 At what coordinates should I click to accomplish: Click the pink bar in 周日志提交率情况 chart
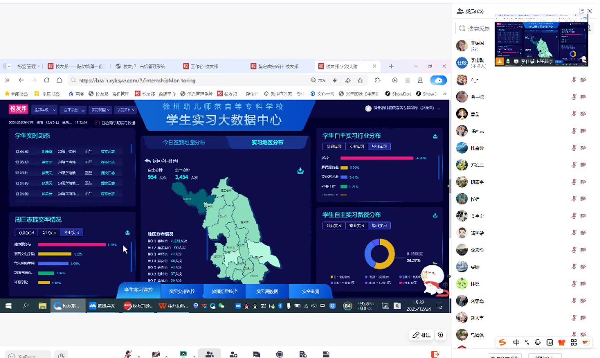tap(72, 245)
